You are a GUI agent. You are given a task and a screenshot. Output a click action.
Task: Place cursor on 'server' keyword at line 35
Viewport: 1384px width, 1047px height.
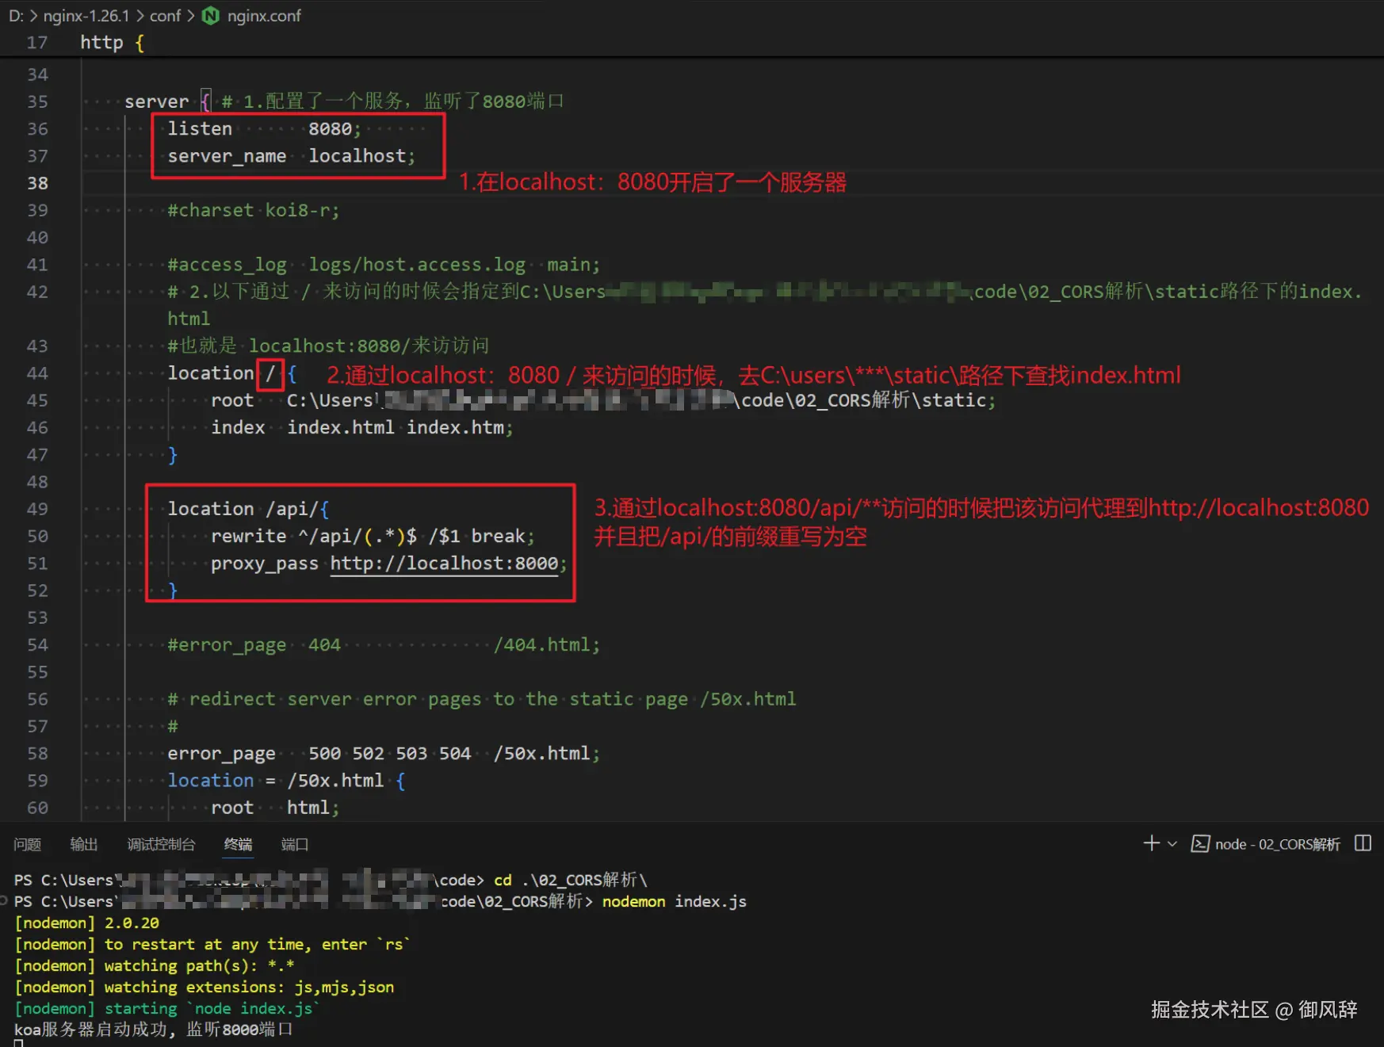(x=156, y=101)
